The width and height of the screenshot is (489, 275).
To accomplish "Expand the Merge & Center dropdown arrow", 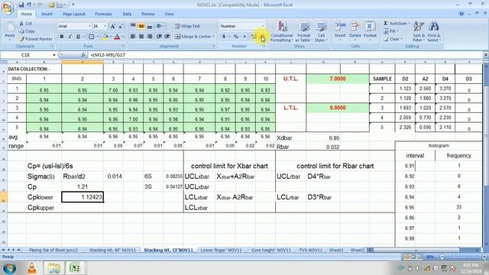I will coord(214,37).
